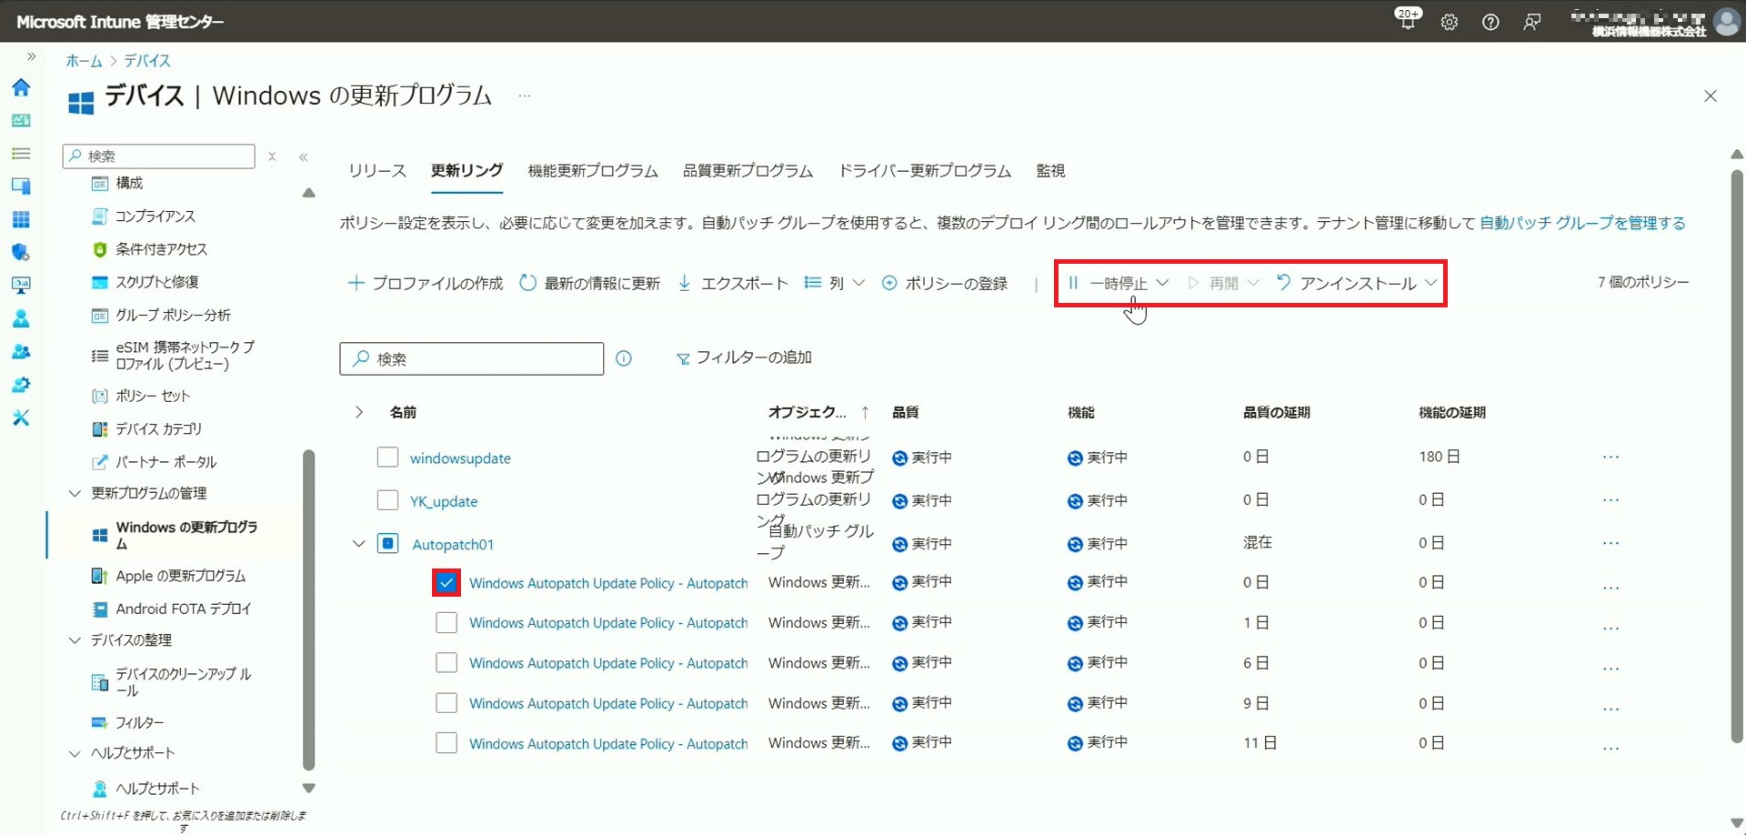Collapse Autopatch01 group chevron
Image resolution: width=1746 pixels, height=835 pixels.
(x=359, y=544)
